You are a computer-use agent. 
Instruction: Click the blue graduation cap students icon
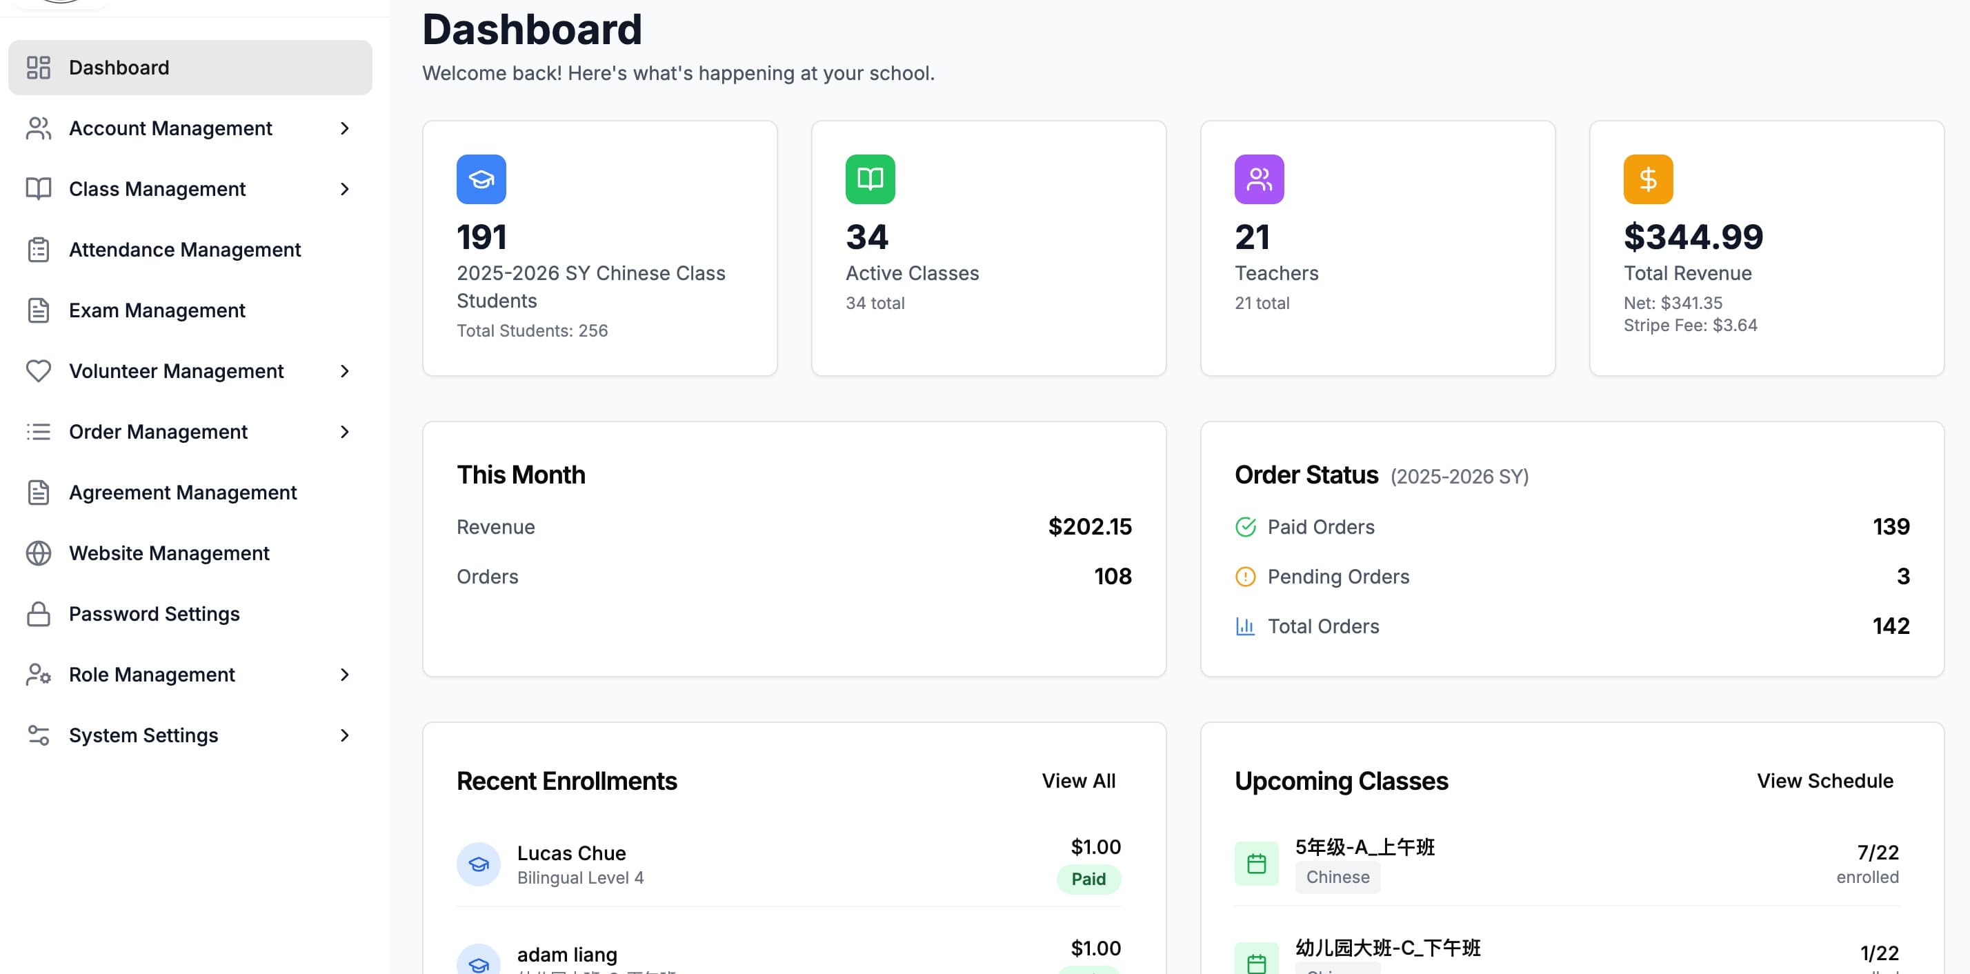481,179
